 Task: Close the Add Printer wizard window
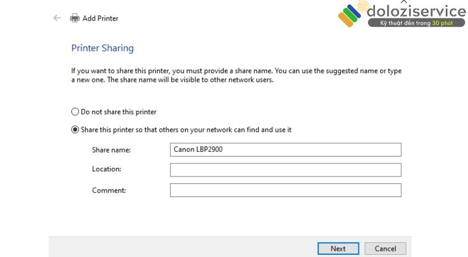click(404, 2)
